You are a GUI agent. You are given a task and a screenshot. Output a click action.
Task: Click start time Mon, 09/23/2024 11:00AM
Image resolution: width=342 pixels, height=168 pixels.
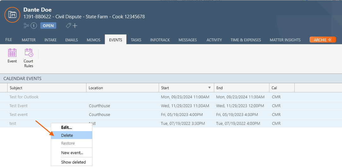point(185,97)
